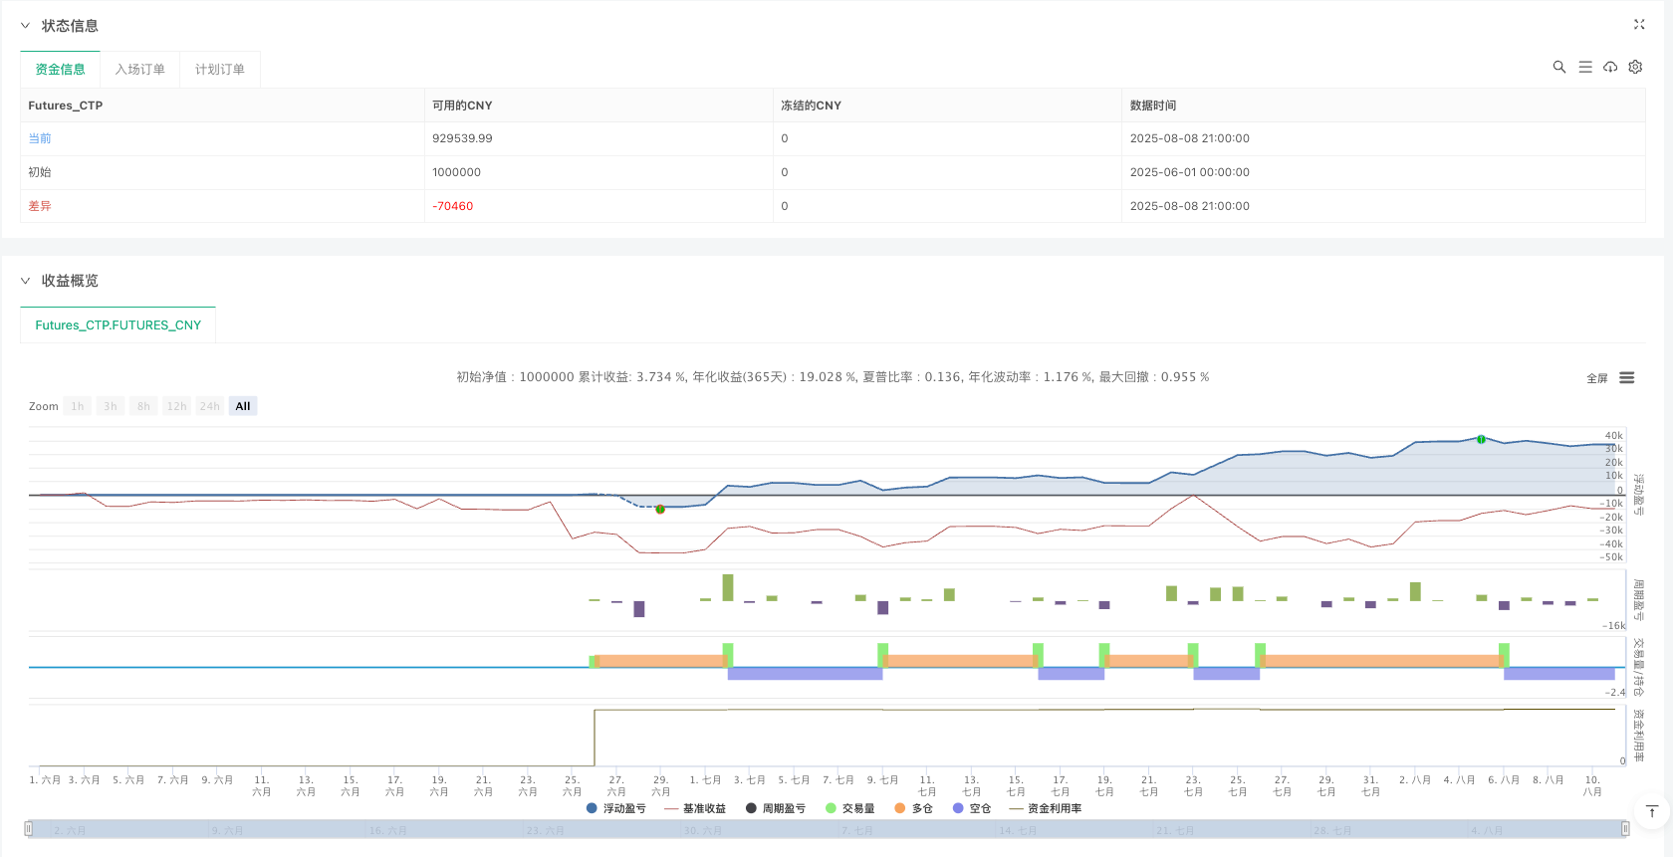Click the -70460 difference value
The width and height of the screenshot is (1673, 857).
[x=453, y=206]
